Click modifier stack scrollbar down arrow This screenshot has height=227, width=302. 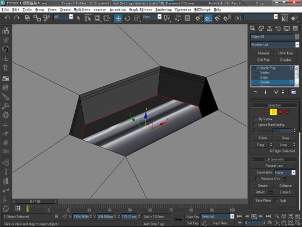297,85
